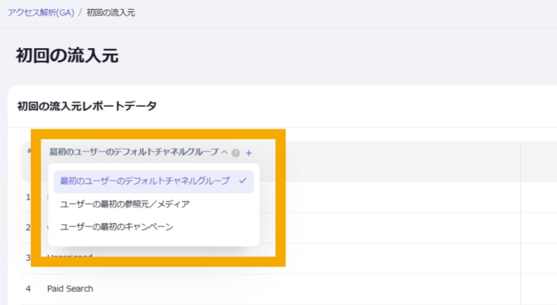Click row number 3 in the table
The width and height of the screenshot is (557, 305).
28,258
